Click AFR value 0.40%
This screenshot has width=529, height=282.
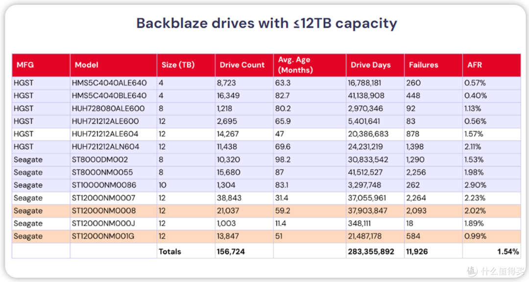[x=475, y=96]
